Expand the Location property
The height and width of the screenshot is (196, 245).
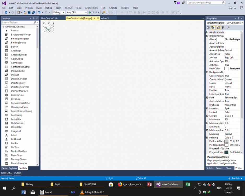tap(207, 108)
